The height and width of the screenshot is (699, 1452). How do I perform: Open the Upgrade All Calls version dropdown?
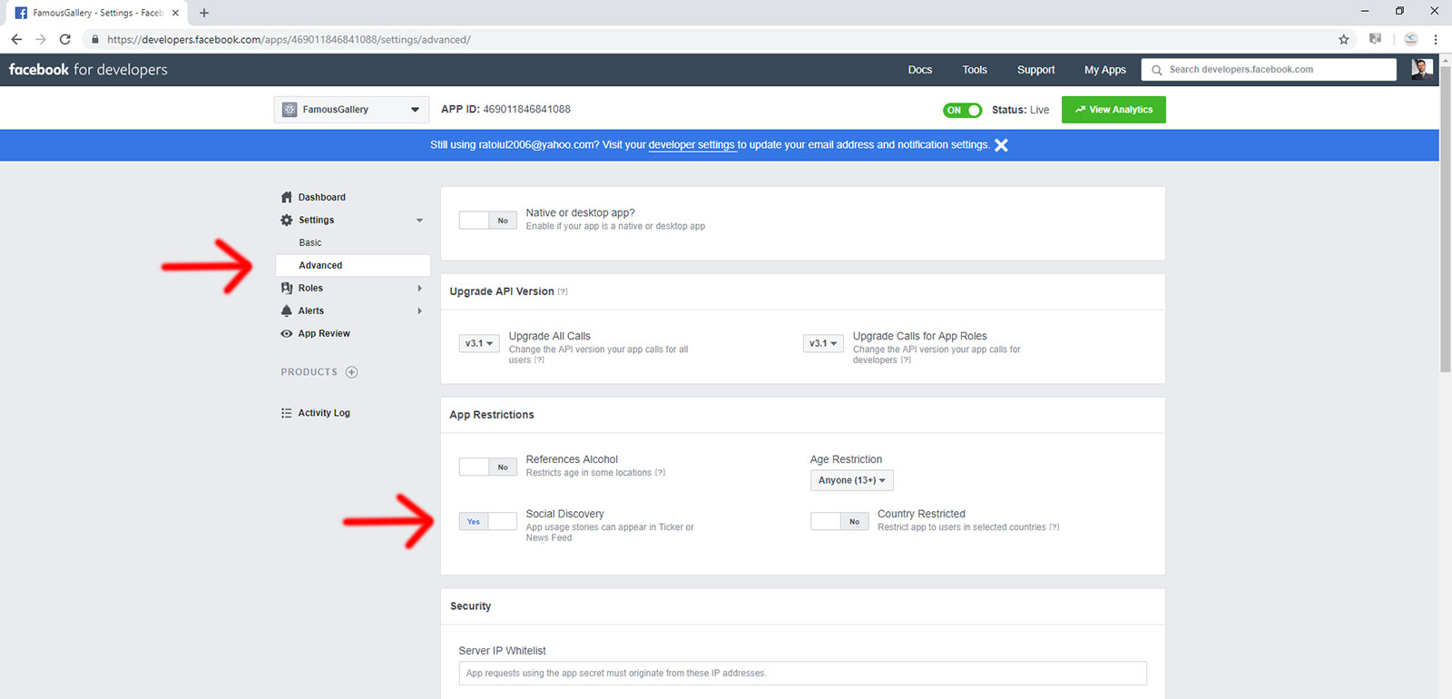tap(478, 343)
